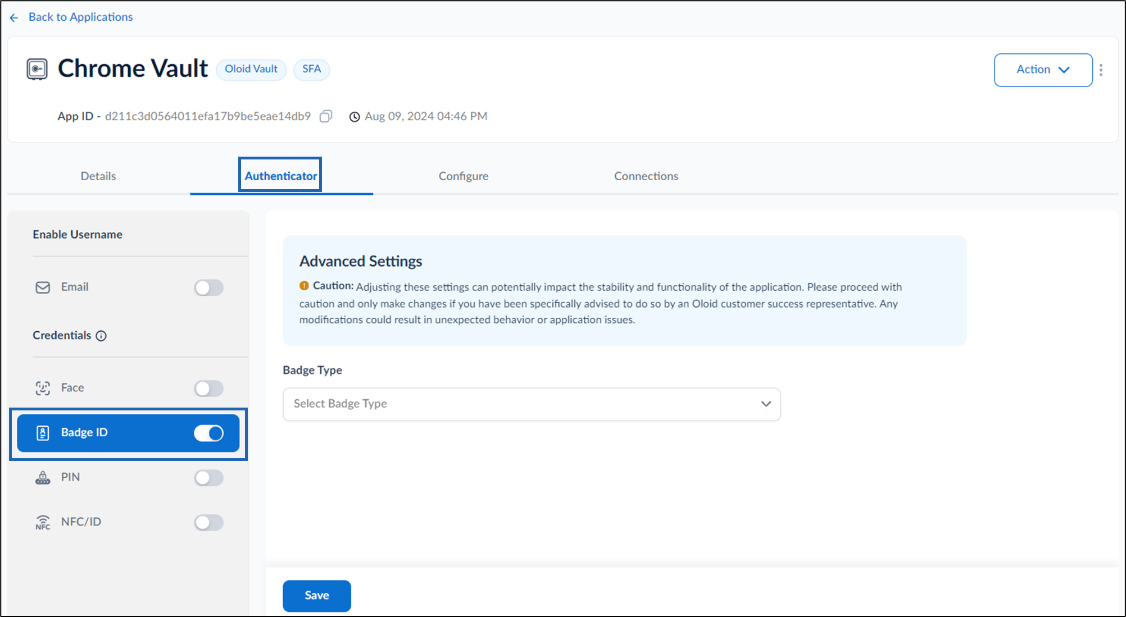Select the PIN row label
1126x617 pixels.
pyautogui.click(x=70, y=477)
